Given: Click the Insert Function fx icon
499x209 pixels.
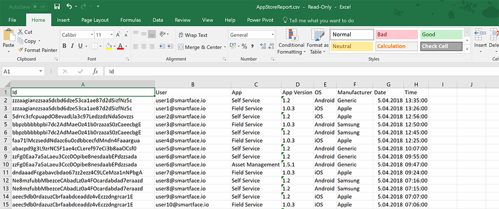Looking at the screenshot, I should click(96, 71).
